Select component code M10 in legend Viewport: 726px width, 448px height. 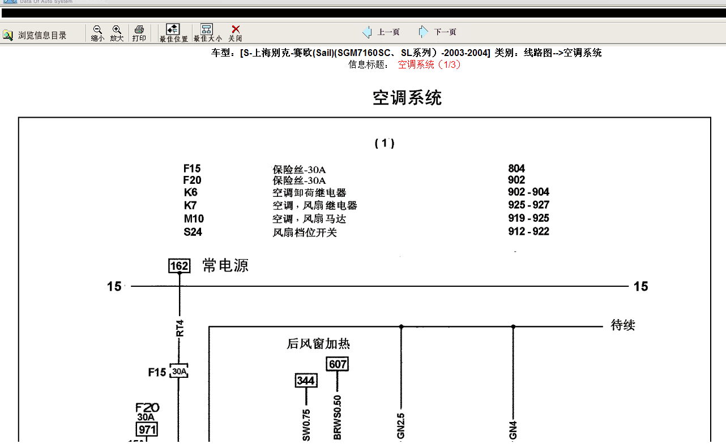point(194,219)
